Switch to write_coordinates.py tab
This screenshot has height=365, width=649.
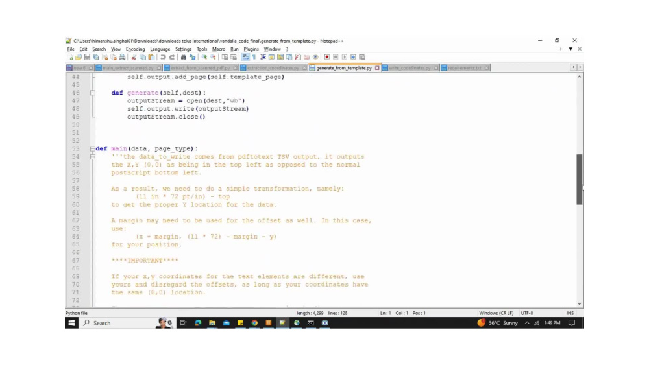410,68
